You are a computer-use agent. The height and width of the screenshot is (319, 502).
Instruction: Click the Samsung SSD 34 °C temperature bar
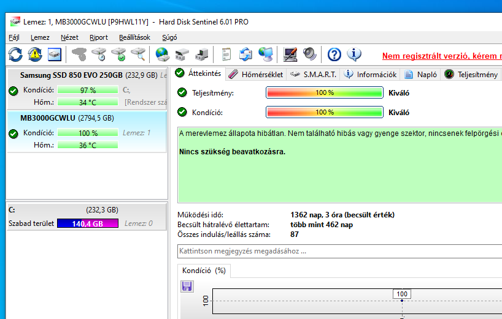(x=88, y=102)
